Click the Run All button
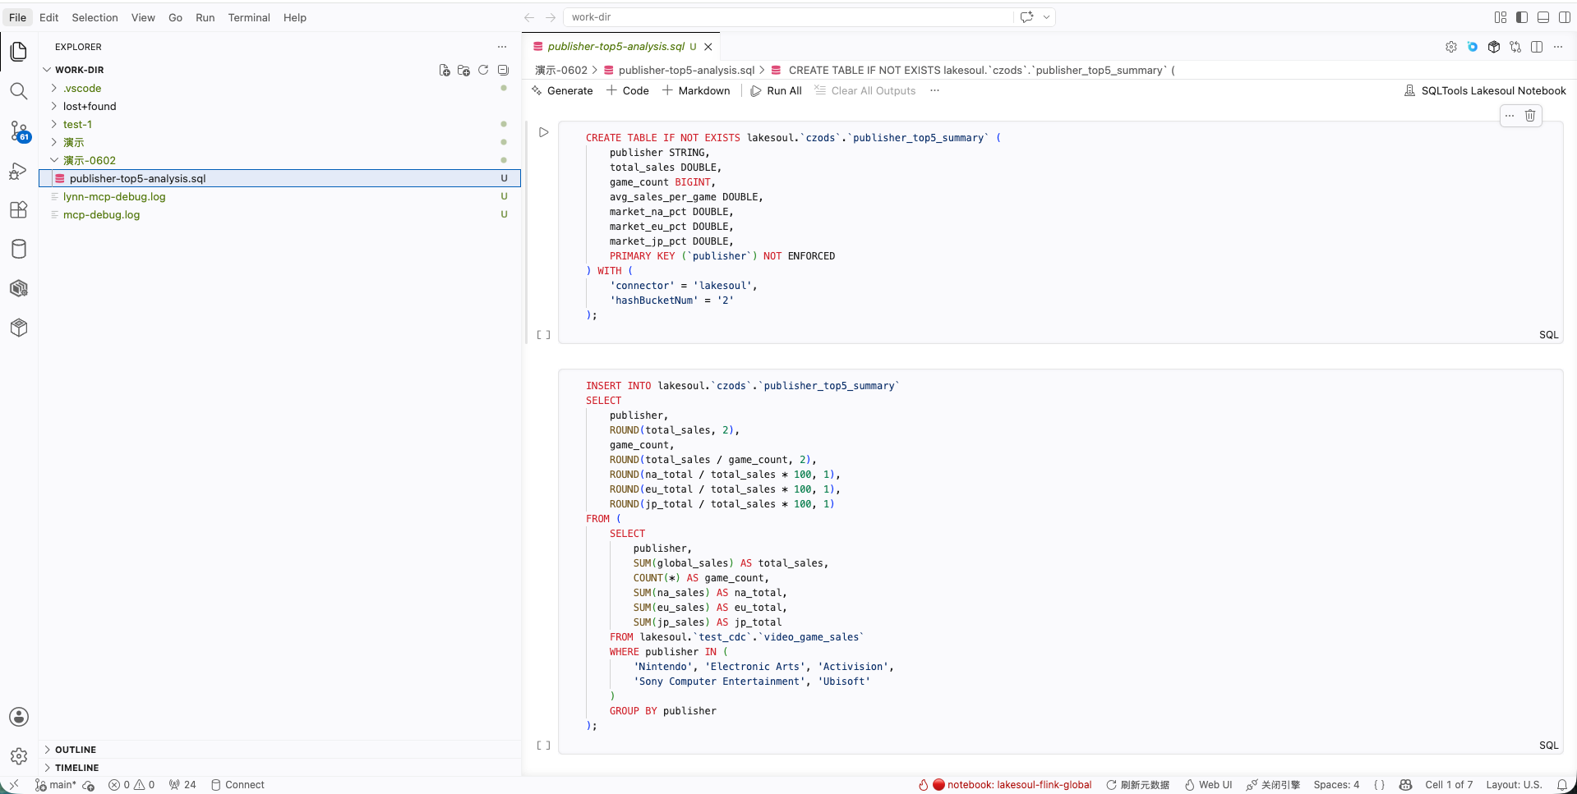 [776, 91]
